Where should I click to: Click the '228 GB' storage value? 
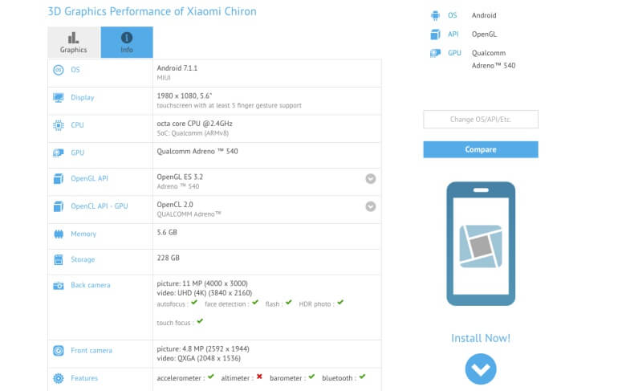tap(168, 258)
